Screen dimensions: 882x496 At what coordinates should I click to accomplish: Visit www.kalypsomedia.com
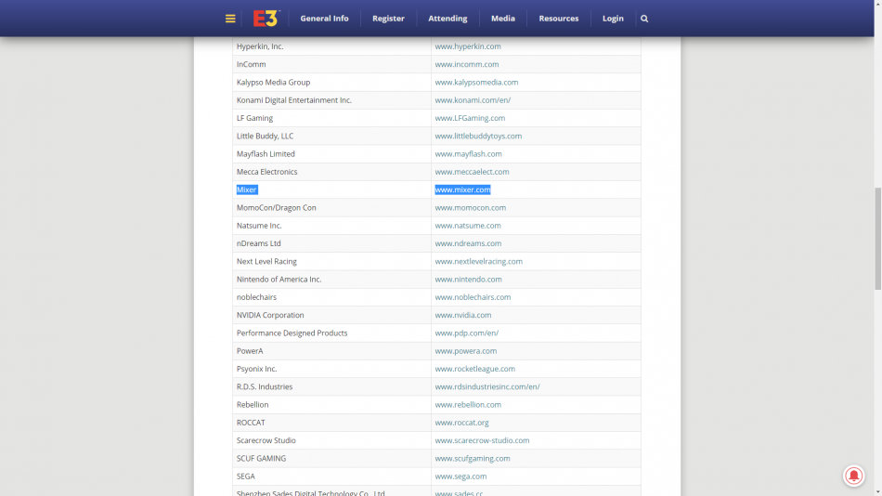pyautogui.click(x=476, y=82)
